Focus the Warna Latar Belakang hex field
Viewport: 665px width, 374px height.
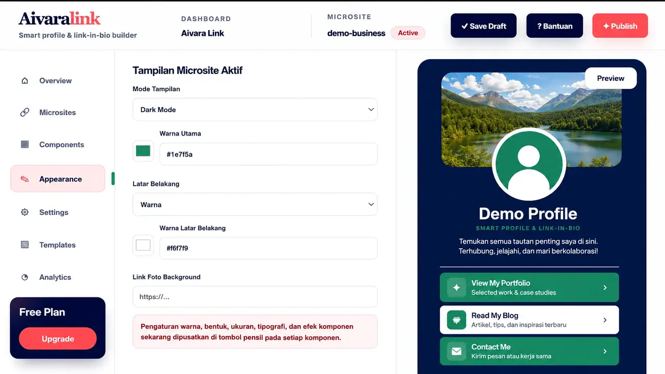click(x=269, y=248)
